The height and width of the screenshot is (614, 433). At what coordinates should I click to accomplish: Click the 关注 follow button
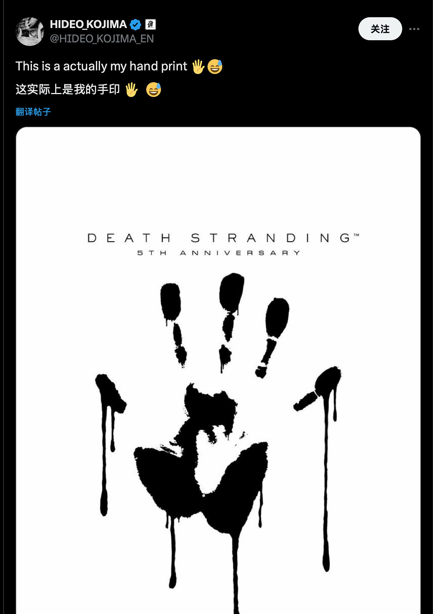coord(380,29)
